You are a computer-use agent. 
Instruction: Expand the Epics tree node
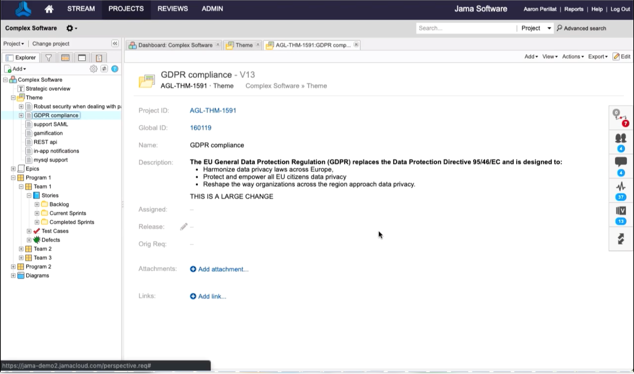(13, 169)
